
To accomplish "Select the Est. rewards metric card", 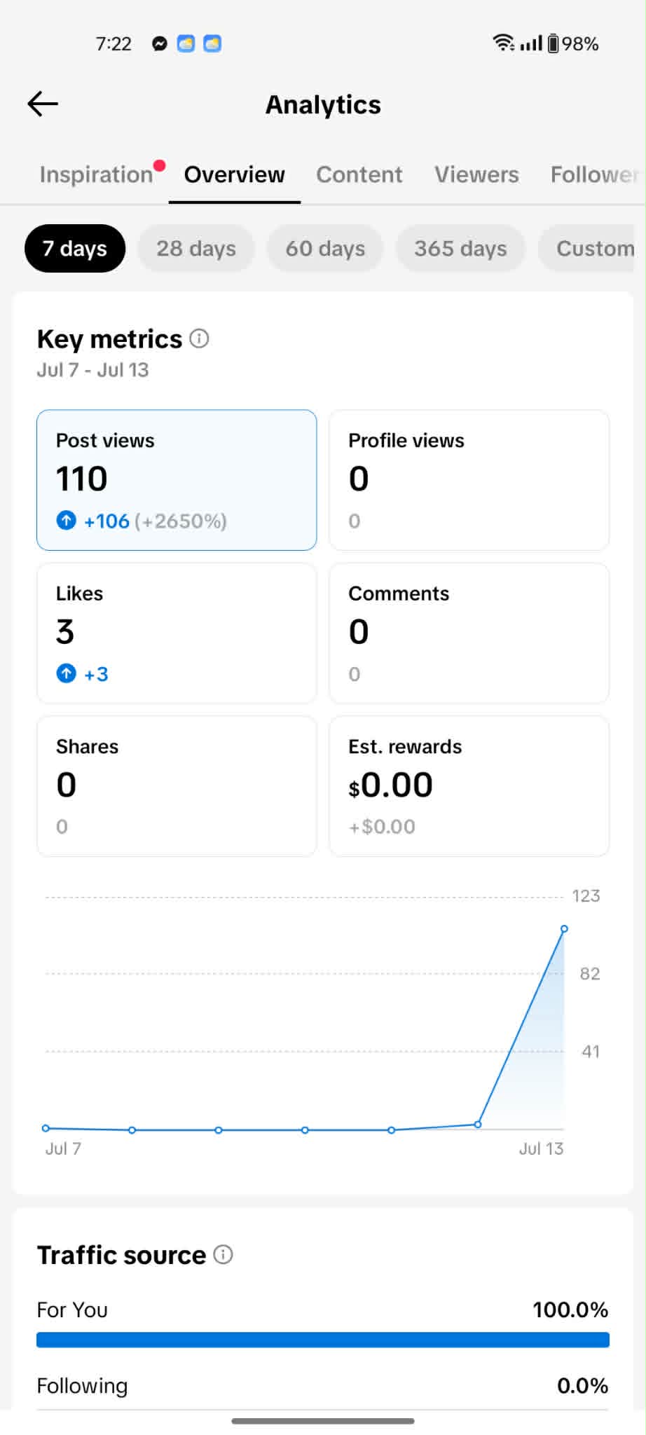I will 469,786.
